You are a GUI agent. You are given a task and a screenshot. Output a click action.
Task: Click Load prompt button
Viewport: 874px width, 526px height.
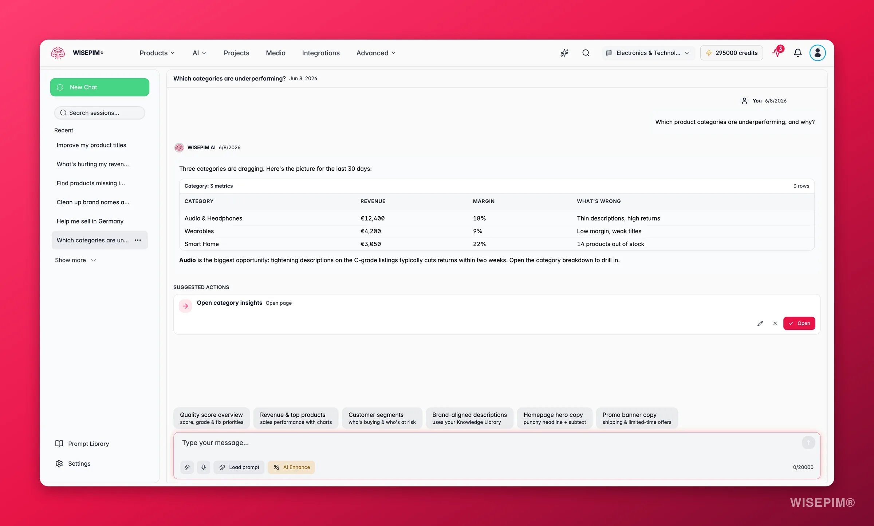239,467
